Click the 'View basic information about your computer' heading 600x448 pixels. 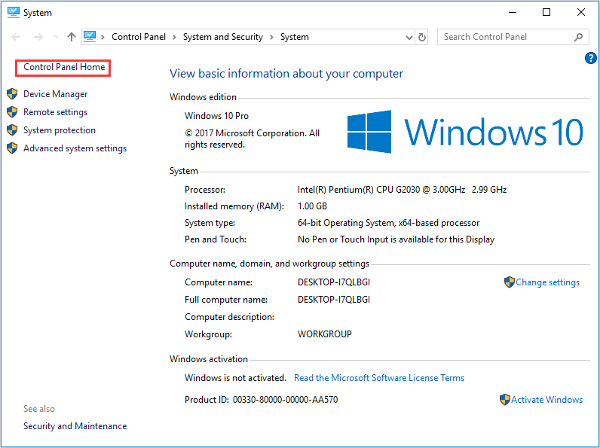click(286, 73)
